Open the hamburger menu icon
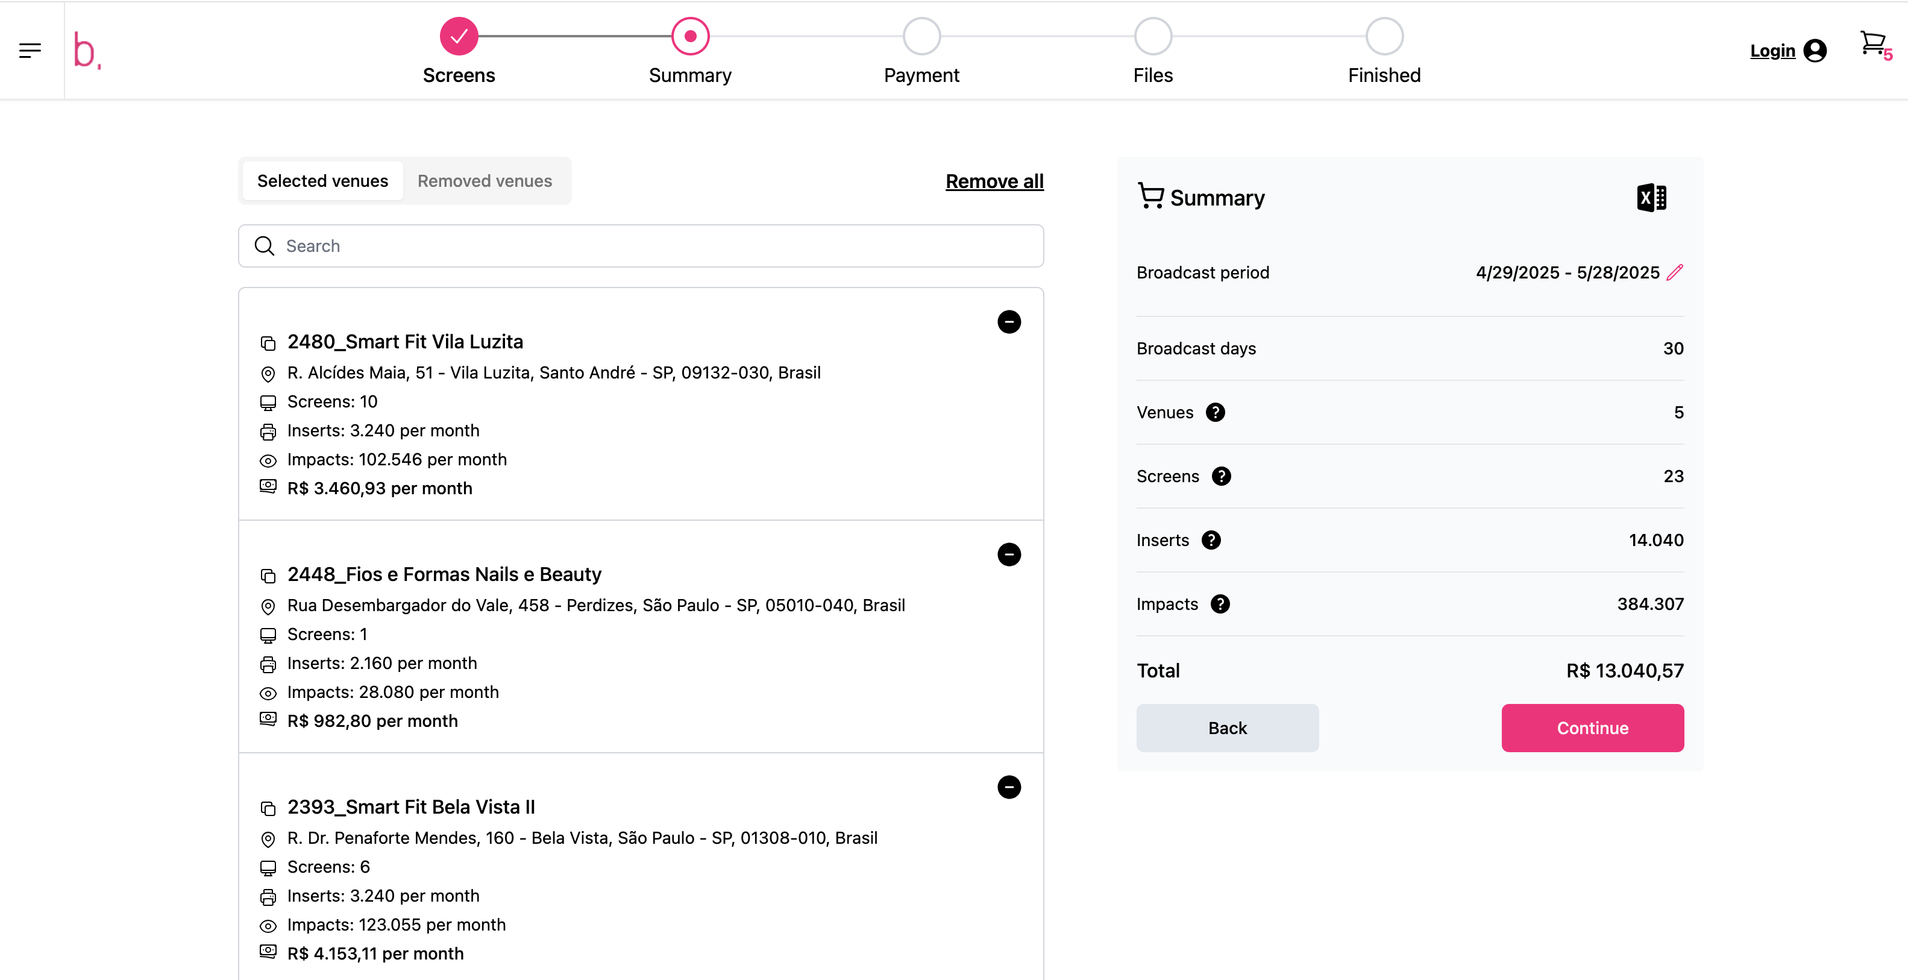The image size is (1908, 980). pos(30,51)
